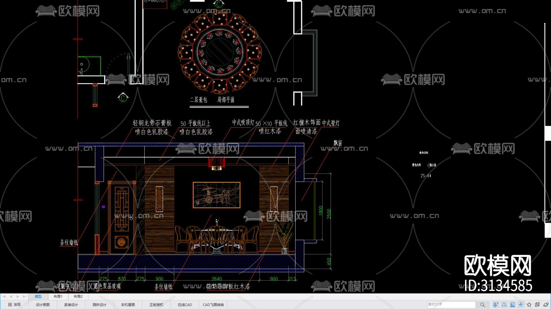The height and width of the screenshot is (309, 551).
Task: Open CAD飞图转换 in the bottom bar
Action: 213,305
